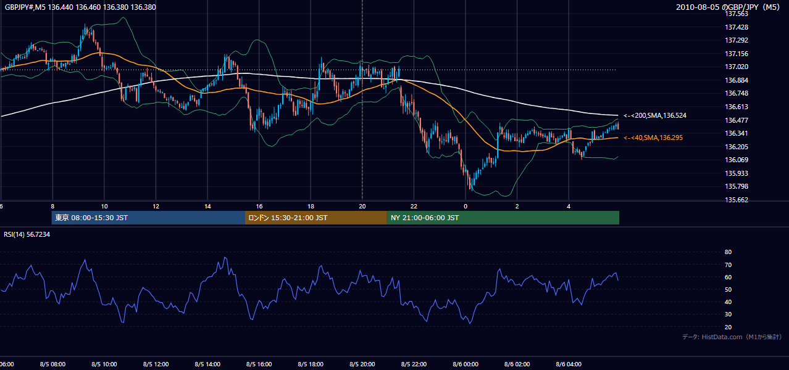Click the 136.748 price axis label
Screen dimensions: 789x370
pos(736,93)
